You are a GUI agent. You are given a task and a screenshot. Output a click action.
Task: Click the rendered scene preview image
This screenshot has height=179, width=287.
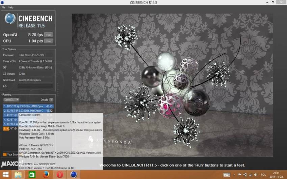click(172, 85)
